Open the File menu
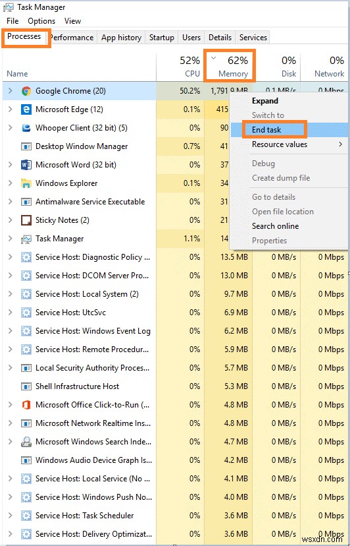 click(12, 21)
